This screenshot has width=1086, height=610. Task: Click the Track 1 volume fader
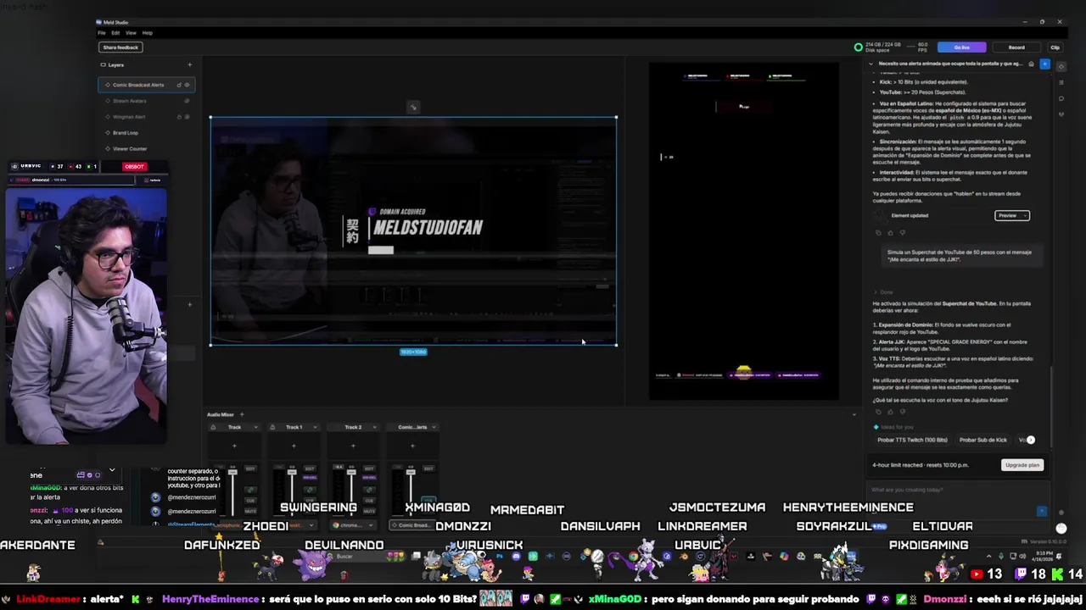tap(292, 472)
